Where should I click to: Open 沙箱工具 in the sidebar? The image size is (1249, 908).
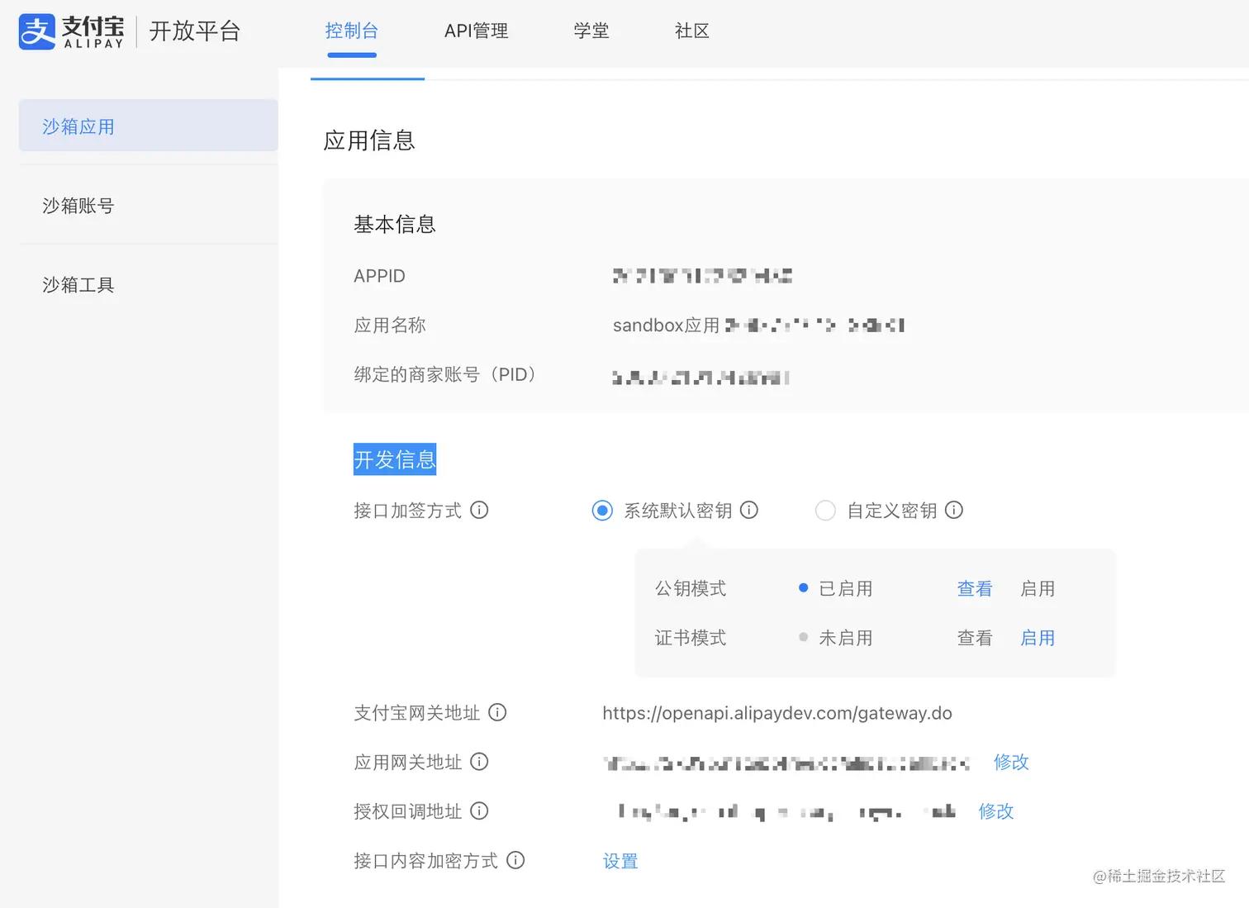point(77,284)
